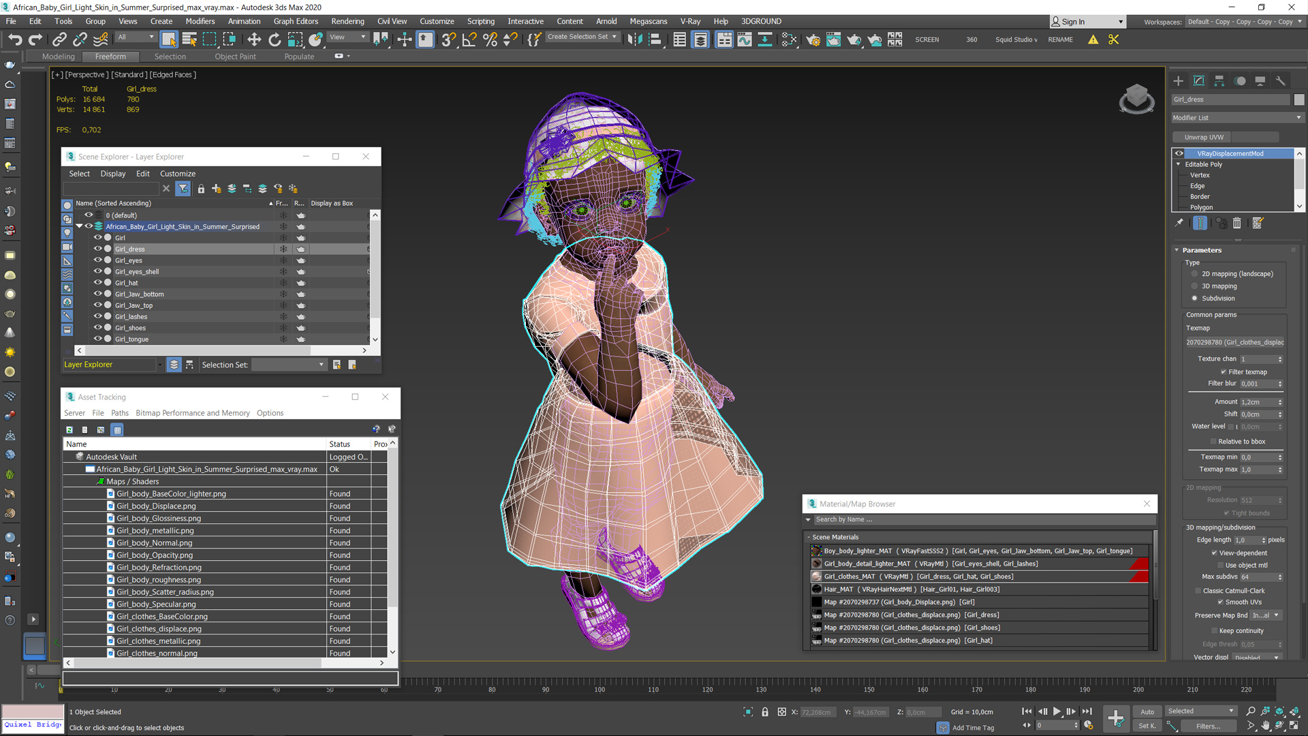Open the Hierarchy tab of command panel
Viewport: 1308px width, 736px height.
coord(1219,80)
